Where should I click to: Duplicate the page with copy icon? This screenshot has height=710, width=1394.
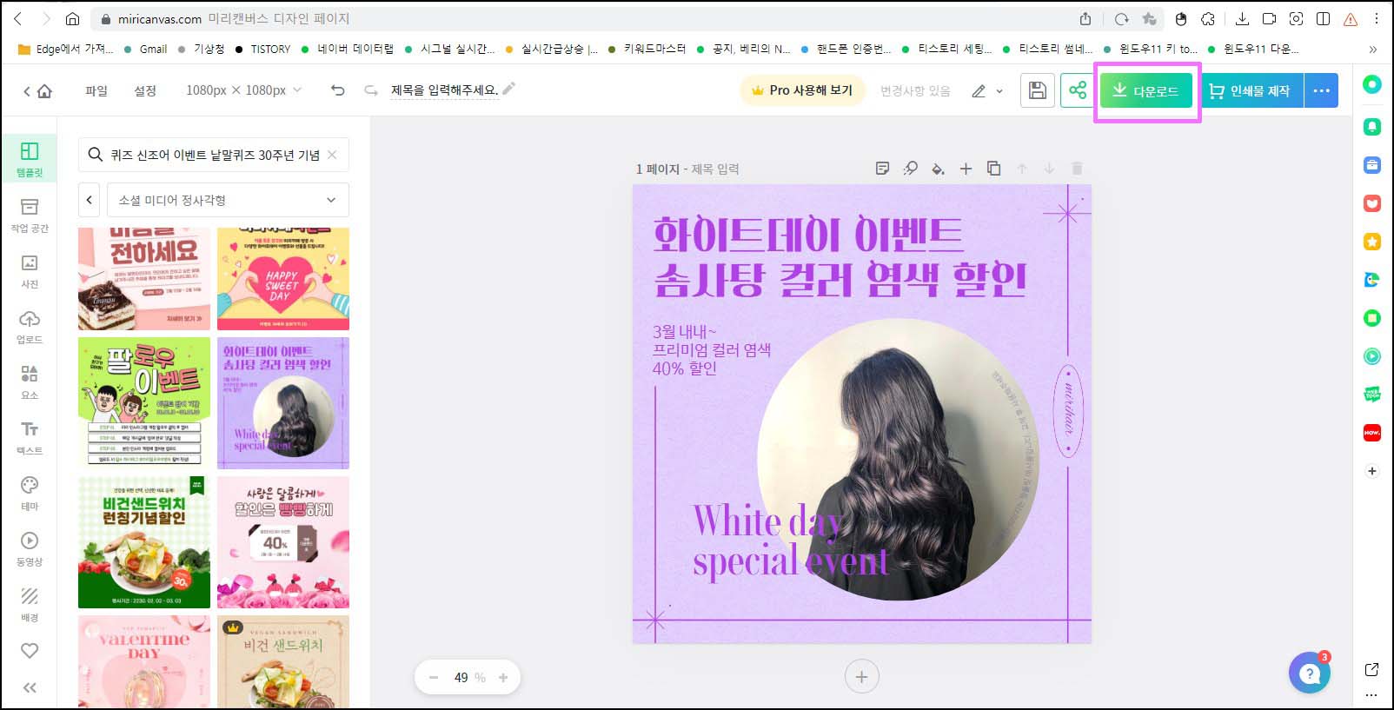coord(993,169)
